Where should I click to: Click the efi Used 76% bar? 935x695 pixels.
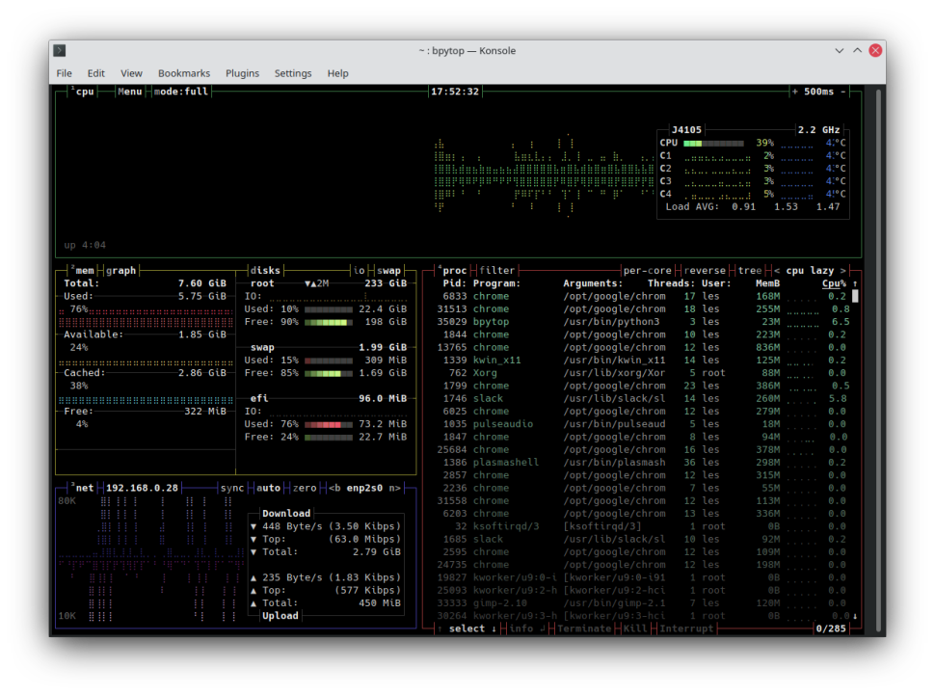point(329,424)
